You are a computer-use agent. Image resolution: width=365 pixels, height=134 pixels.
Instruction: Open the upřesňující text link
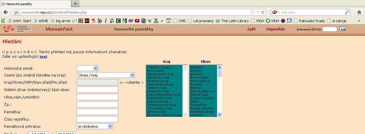tap(43, 57)
